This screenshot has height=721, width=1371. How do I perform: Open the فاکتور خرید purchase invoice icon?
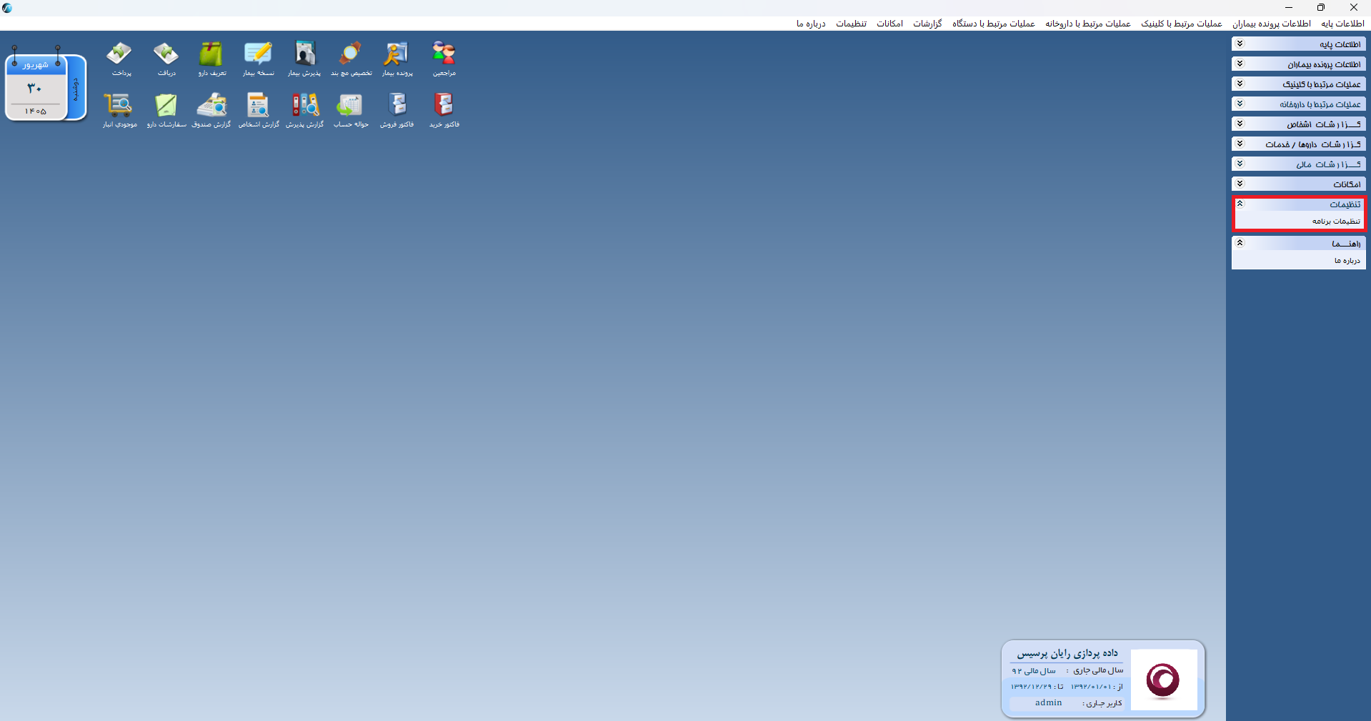pos(444,109)
